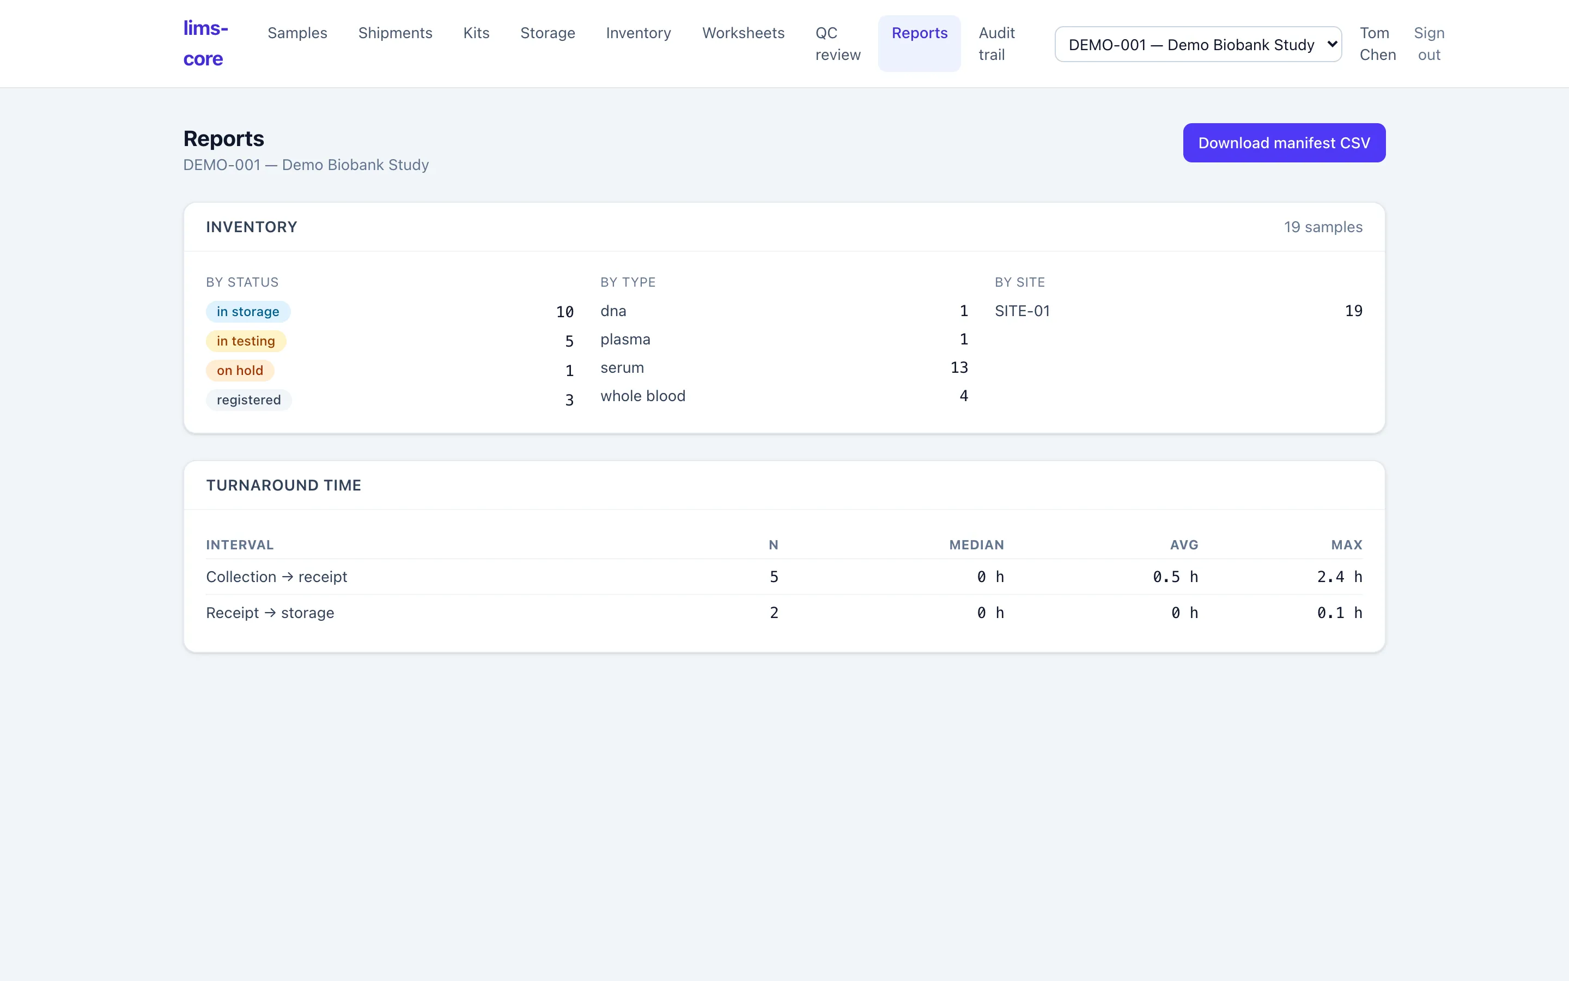Click the 0.5 h average value
The width and height of the screenshot is (1569, 981).
tap(1176, 577)
